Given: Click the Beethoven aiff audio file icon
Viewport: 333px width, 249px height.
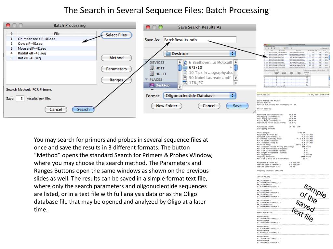Looking at the screenshot, I should pyautogui.click(x=185, y=62).
